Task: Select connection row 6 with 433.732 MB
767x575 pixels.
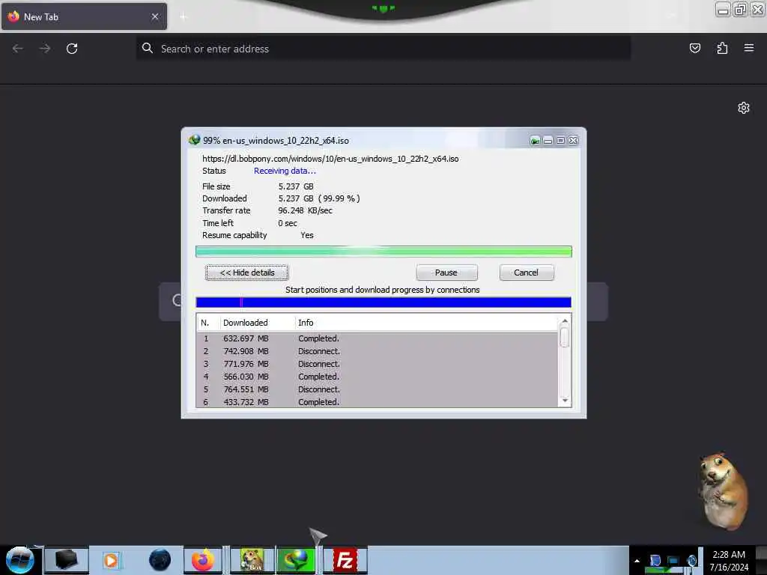Action: coord(378,401)
